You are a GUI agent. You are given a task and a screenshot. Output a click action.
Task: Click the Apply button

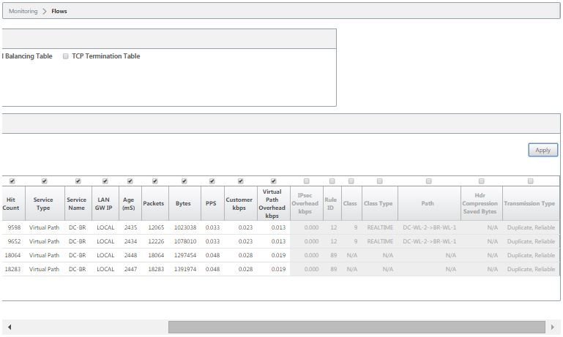coord(543,150)
